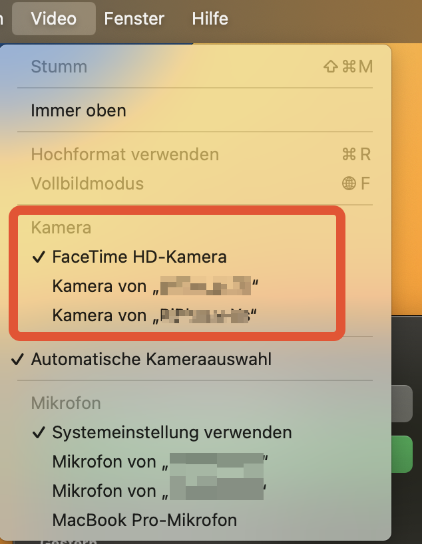Click the Kamera section header
Viewport: 422px width, 544px height.
pos(61,227)
